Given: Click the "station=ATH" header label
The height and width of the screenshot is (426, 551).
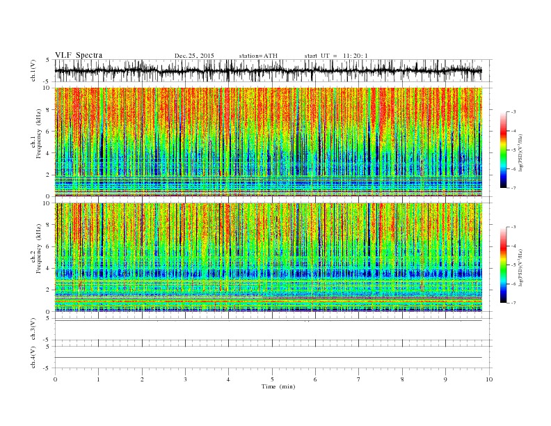Looking at the screenshot, I should click(258, 56).
